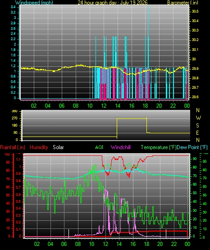210x250 pixels.
Task: Click the 29.8 barometer scale value
Action: [195, 78]
